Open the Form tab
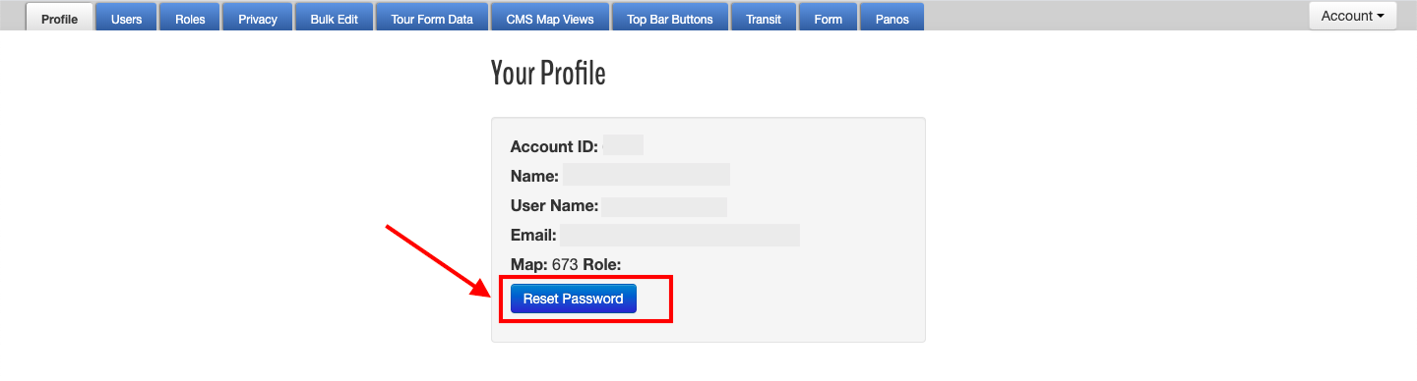Image resolution: width=1417 pixels, height=381 pixels. 828,17
